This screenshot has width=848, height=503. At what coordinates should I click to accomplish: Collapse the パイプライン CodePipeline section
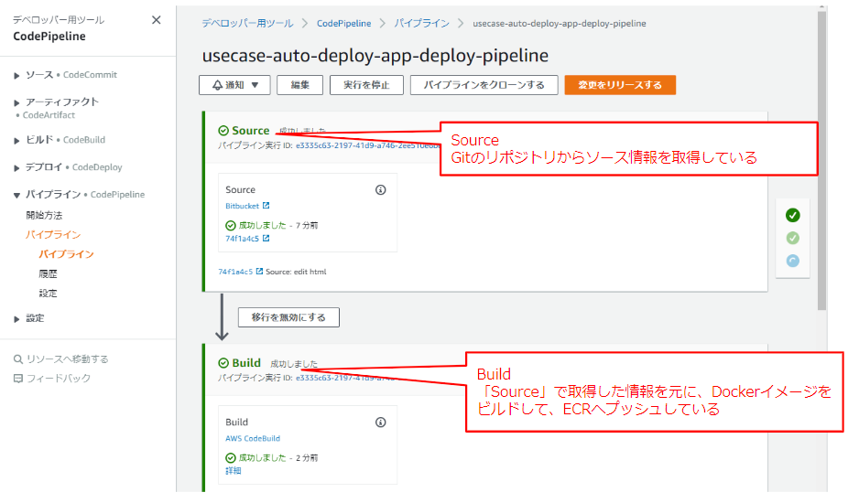(x=16, y=195)
